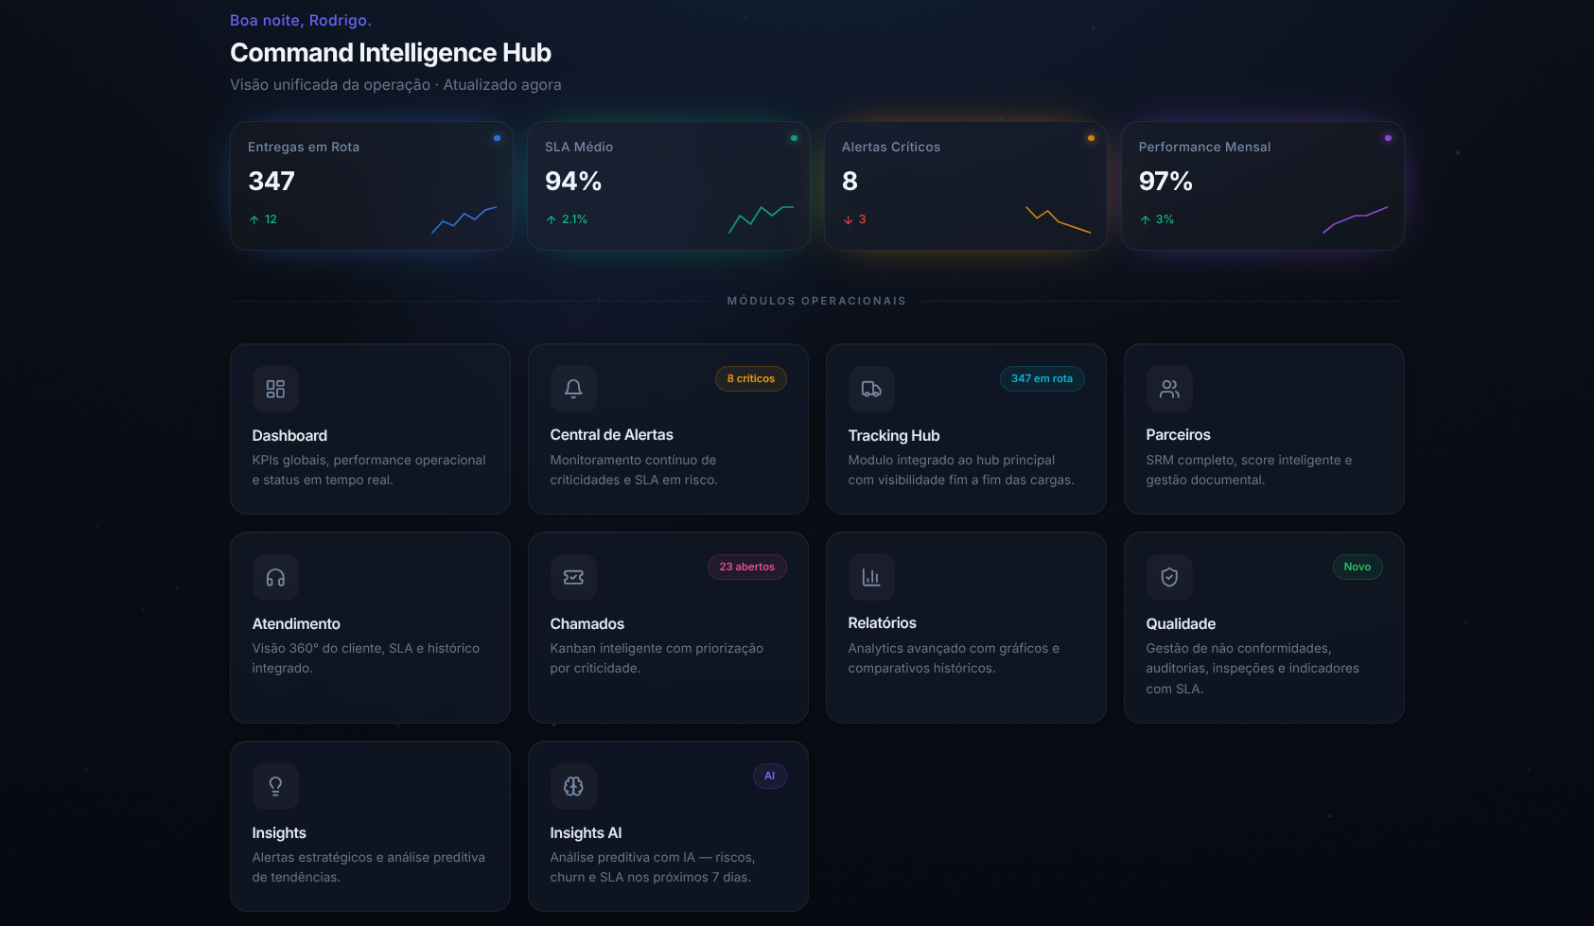
Task: Open the Relatórios module title
Action: click(882, 622)
